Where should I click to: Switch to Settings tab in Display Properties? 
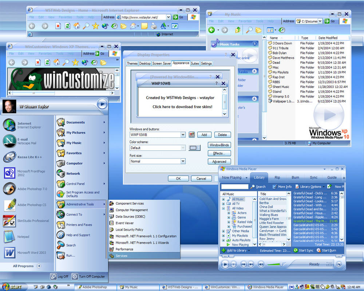206,63
